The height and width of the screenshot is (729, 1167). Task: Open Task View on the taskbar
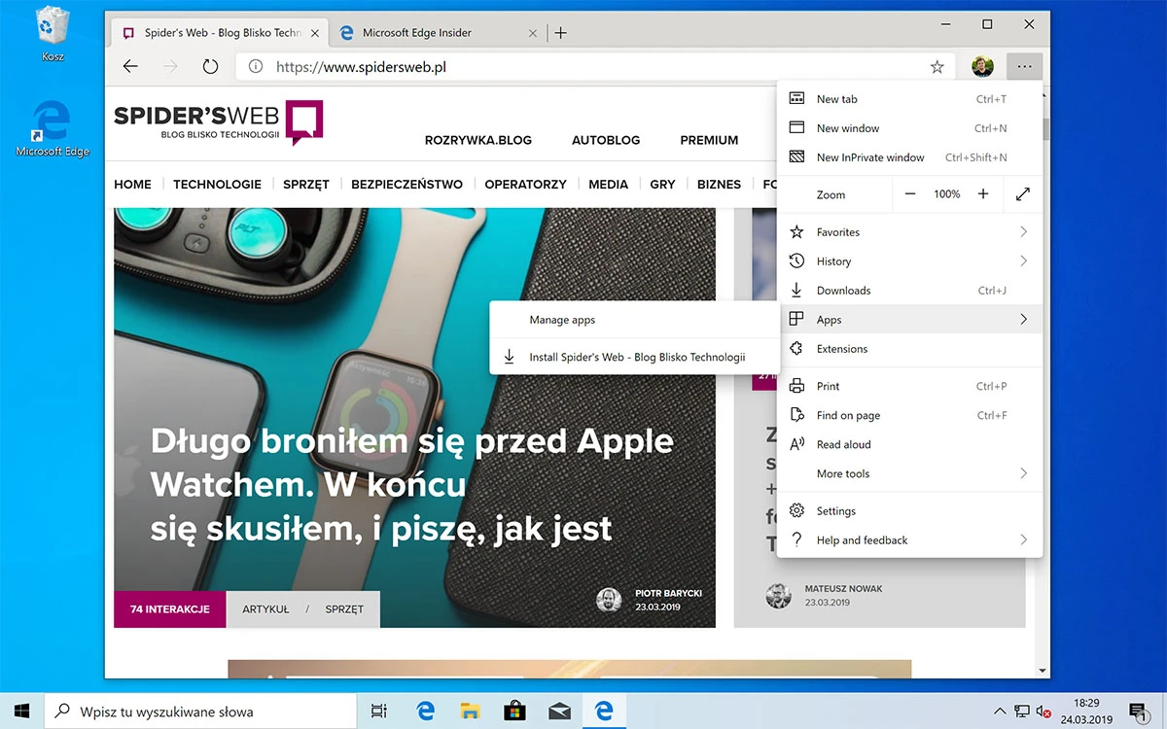[379, 712]
